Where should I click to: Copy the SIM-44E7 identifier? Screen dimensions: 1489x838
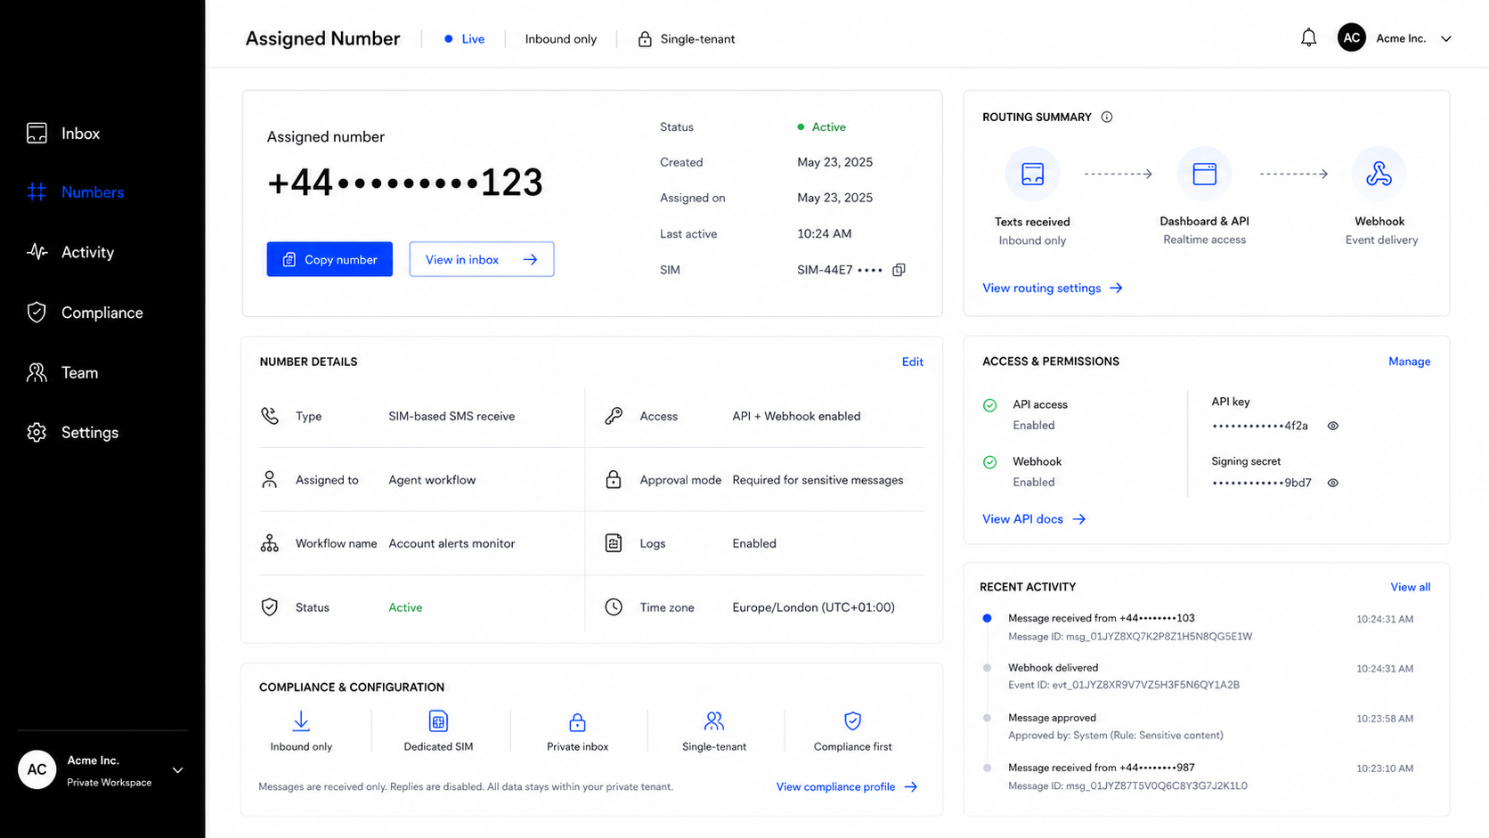(x=899, y=270)
